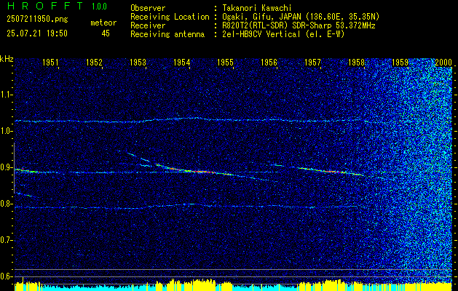The height and width of the screenshot is (291, 458).
Task: Click the meteor count value 45
Action: pos(106,33)
